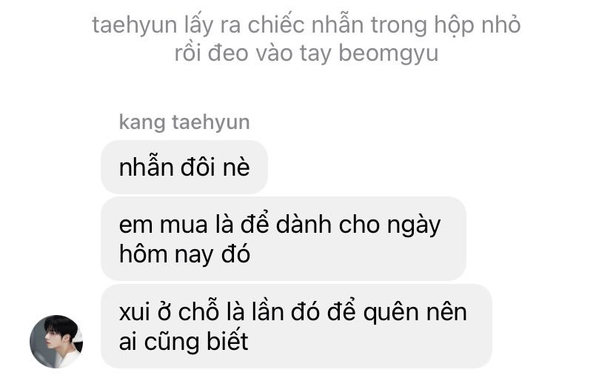Open kang taehyun's round profile avatar
This screenshot has width=613, height=384.
click(56, 341)
